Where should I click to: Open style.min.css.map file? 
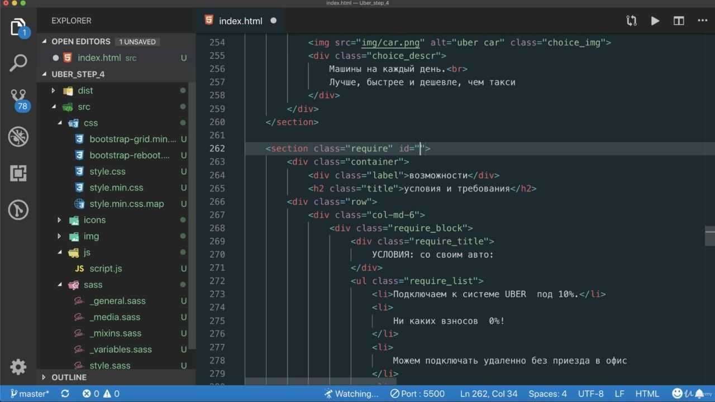click(x=127, y=204)
